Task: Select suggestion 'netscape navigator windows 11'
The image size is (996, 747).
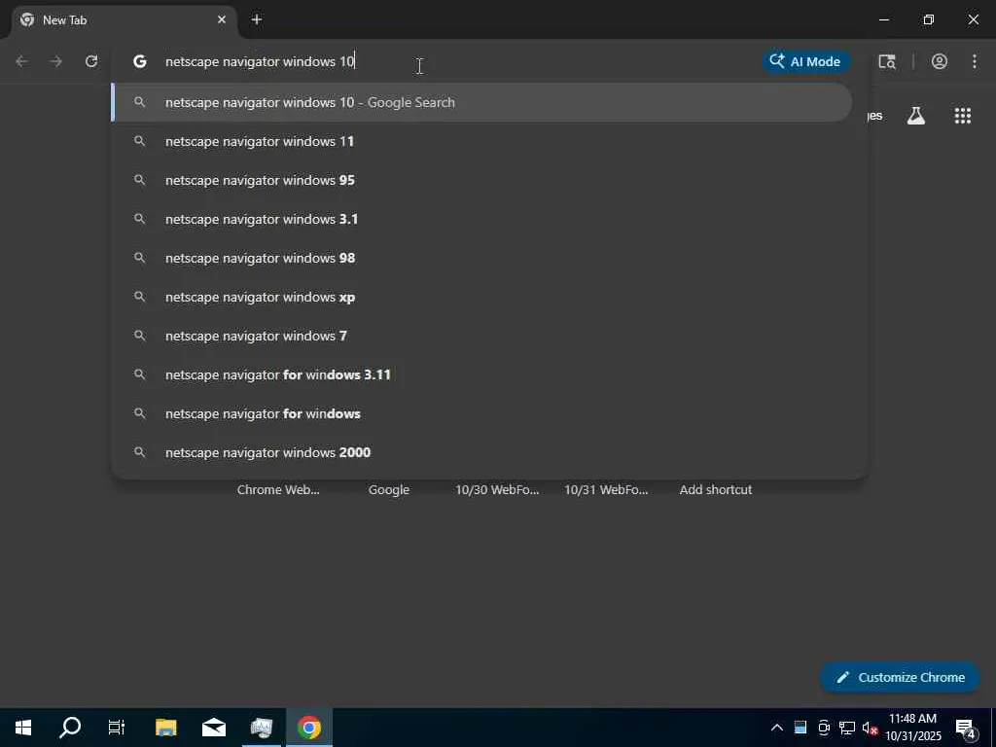Action: (x=481, y=141)
